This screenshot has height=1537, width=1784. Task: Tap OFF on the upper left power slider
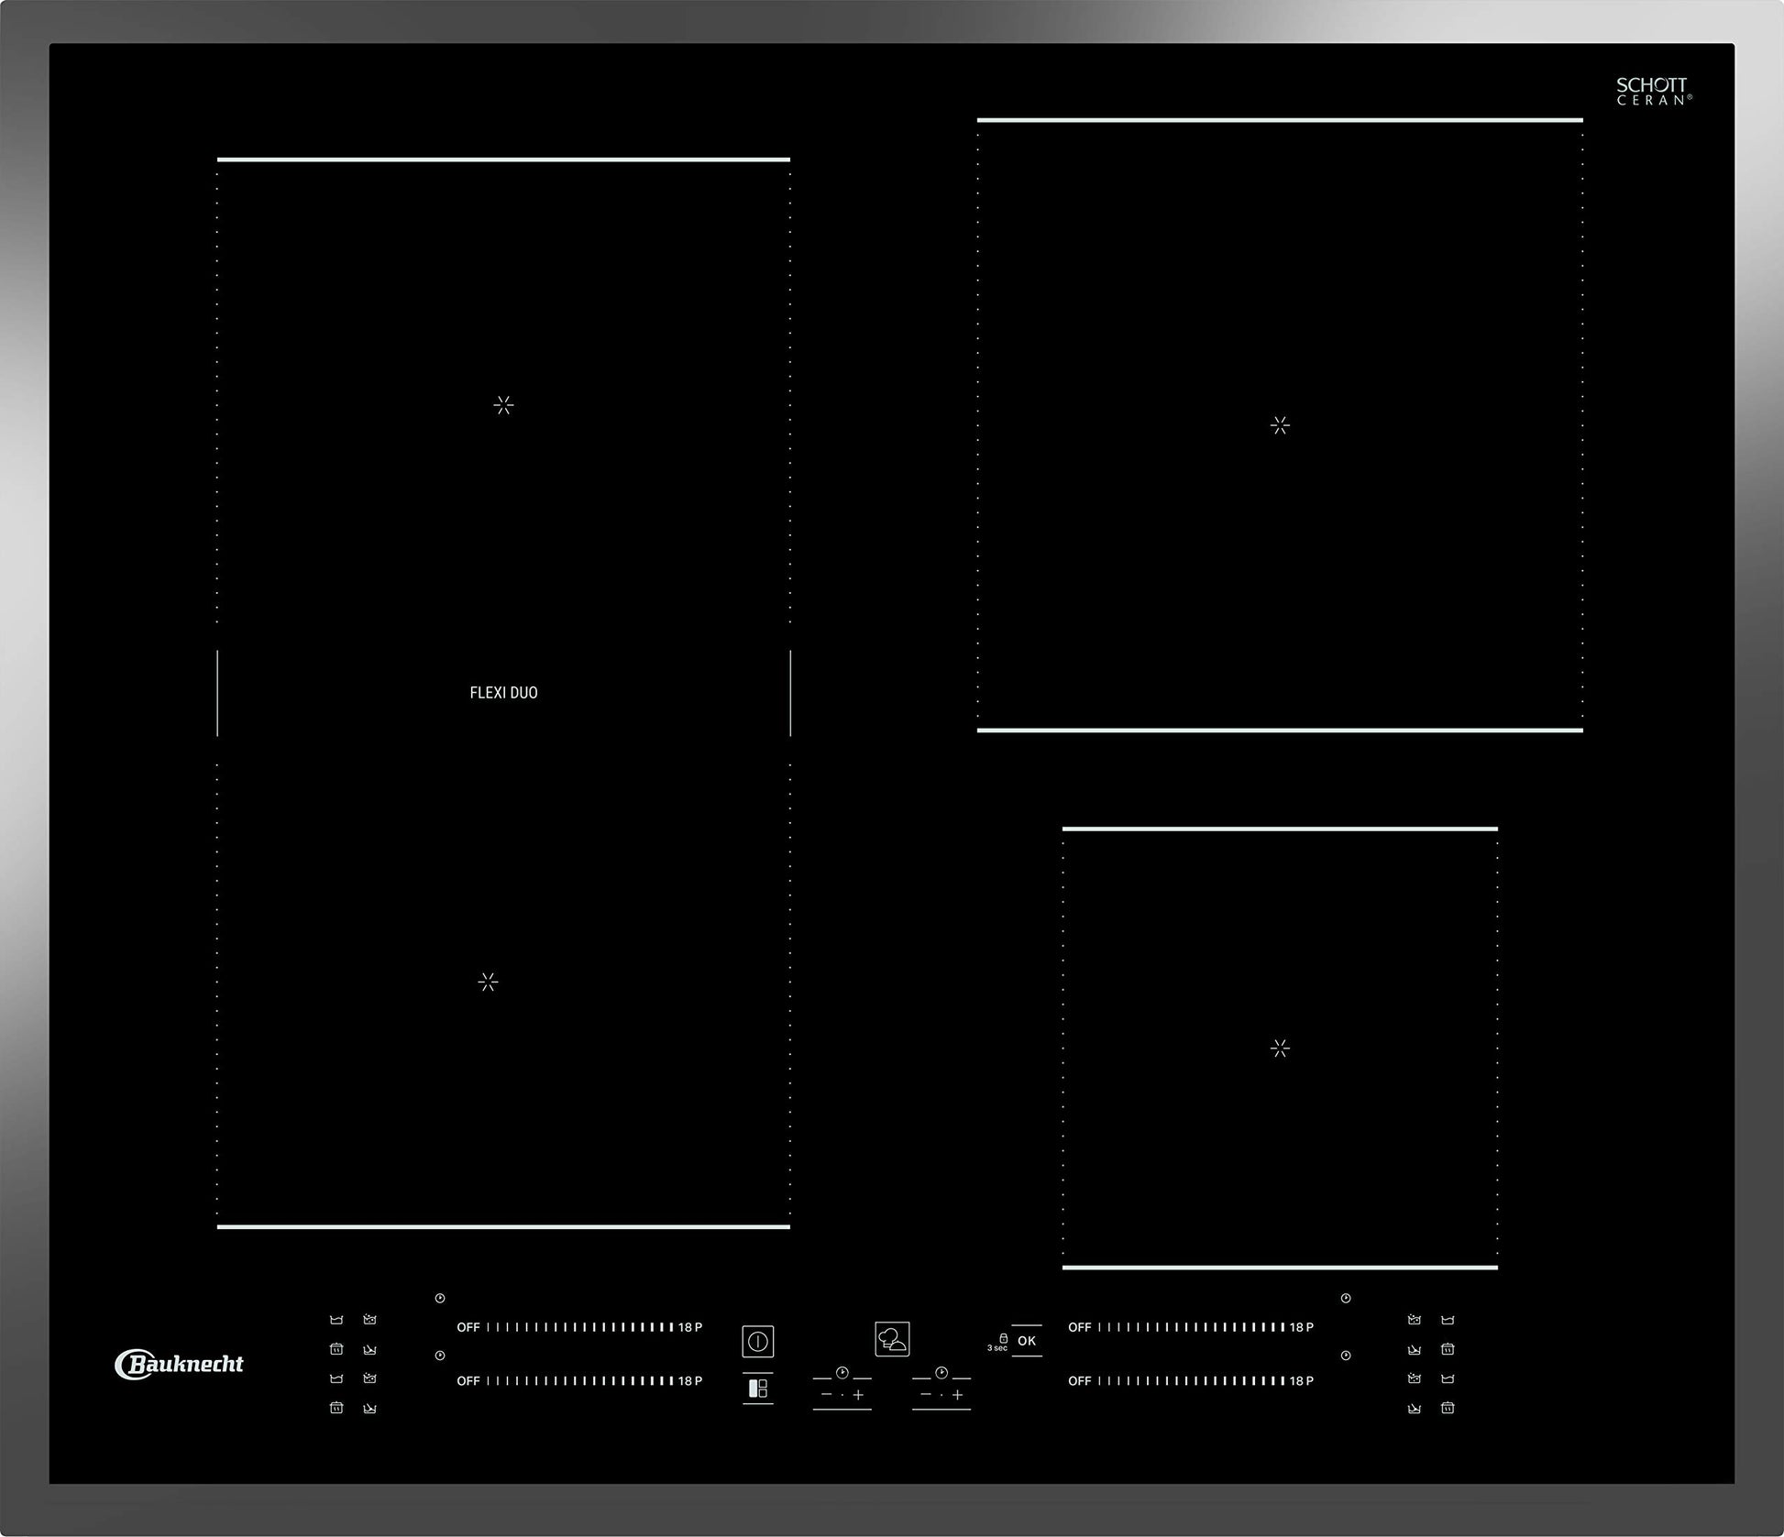coord(468,1327)
